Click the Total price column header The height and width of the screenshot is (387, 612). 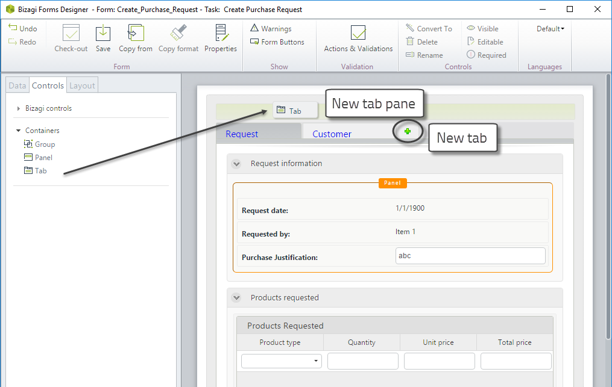514,342
